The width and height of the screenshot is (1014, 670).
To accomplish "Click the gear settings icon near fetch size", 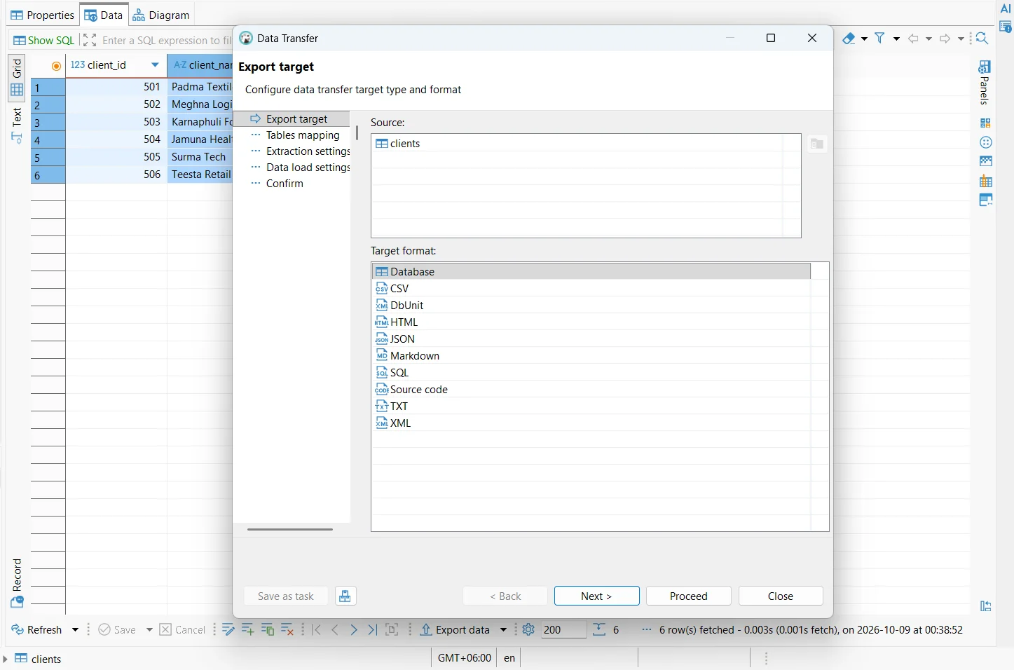I will pyautogui.click(x=528, y=629).
